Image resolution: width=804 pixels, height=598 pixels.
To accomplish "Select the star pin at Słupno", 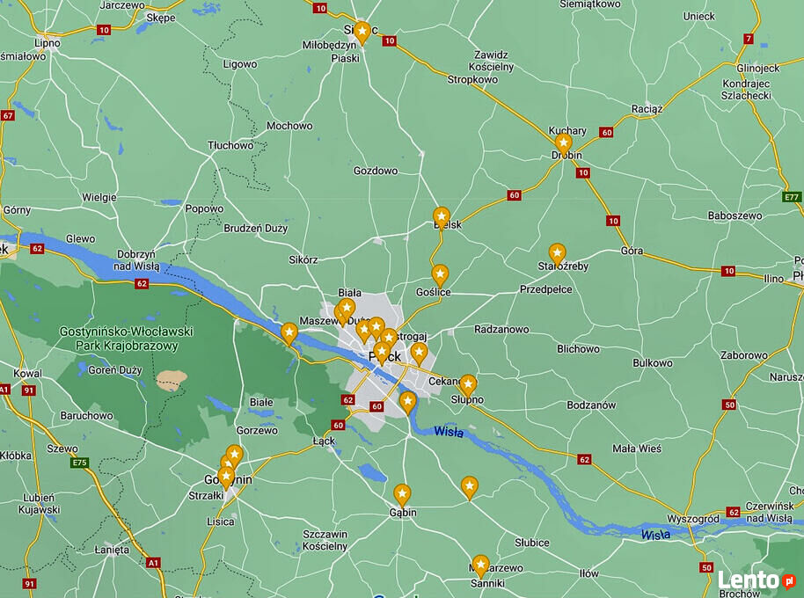I will pos(468,385).
